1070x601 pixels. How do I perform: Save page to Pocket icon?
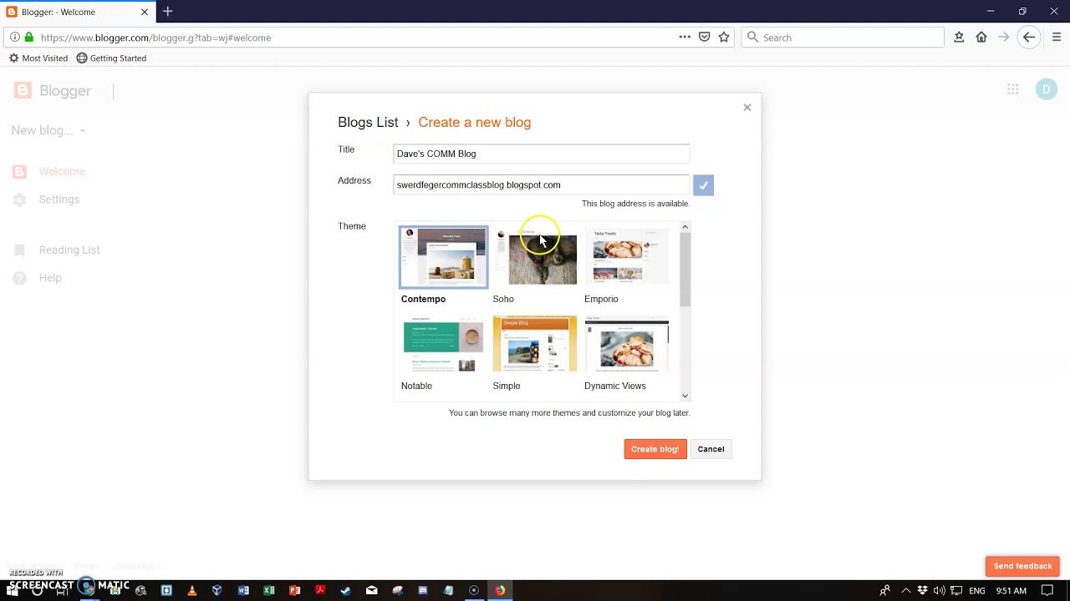click(705, 37)
